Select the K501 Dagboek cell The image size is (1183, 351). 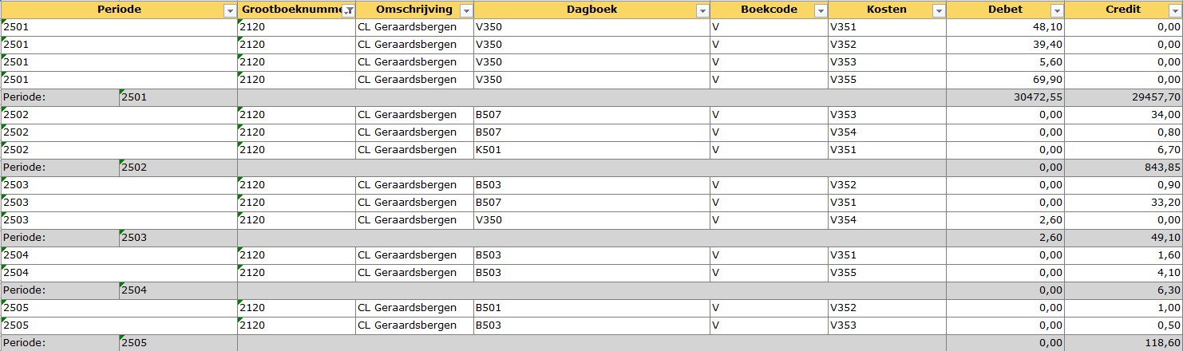[x=591, y=150]
